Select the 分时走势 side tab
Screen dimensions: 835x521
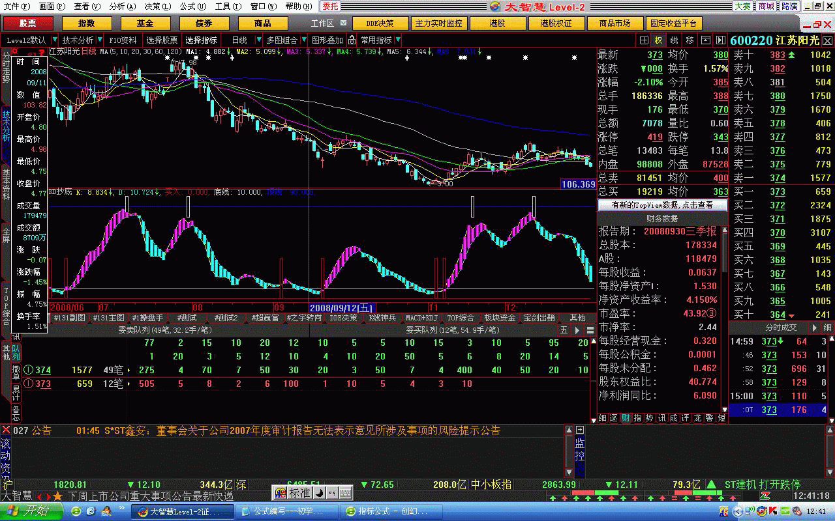[x=5, y=68]
